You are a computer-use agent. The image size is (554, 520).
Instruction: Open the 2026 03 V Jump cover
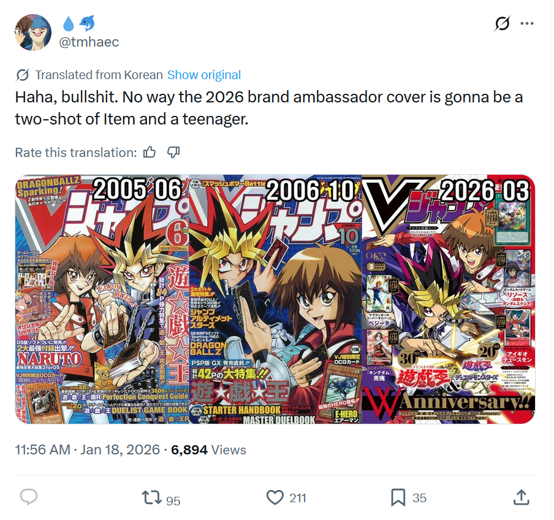pyautogui.click(x=449, y=299)
